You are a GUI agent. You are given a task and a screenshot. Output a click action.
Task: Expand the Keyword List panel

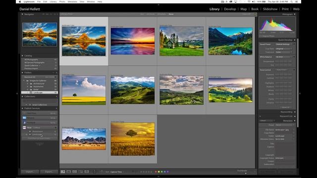[x=295, y=116]
